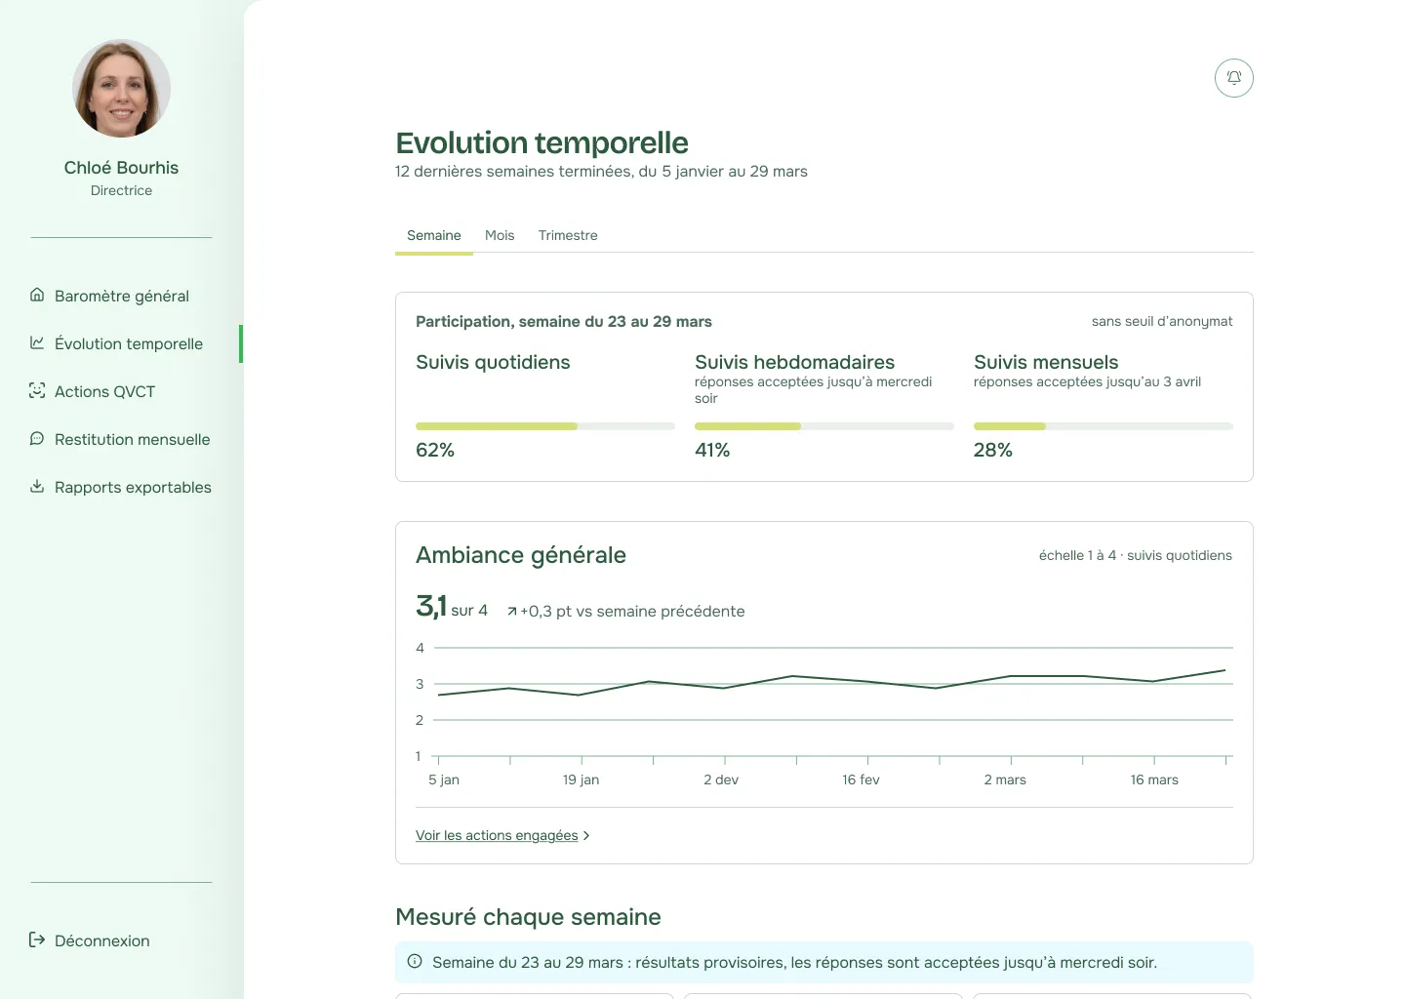
Task: Click the '3,1' ambiance score
Action: click(431, 606)
